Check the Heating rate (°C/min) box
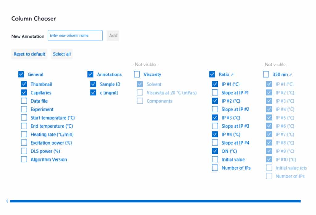The height and width of the screenshot is (215, 316). [24, 134]
